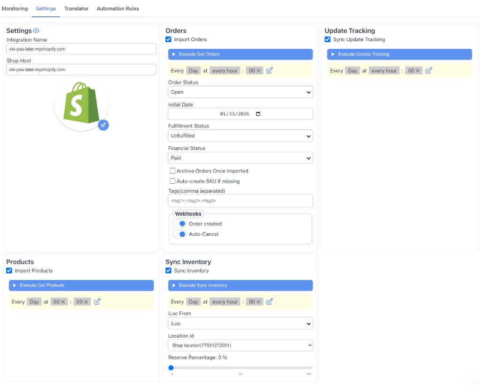The image size is (480, 385).
Task: Click the Tags comma separated input field
Action: tap(240, 200)
